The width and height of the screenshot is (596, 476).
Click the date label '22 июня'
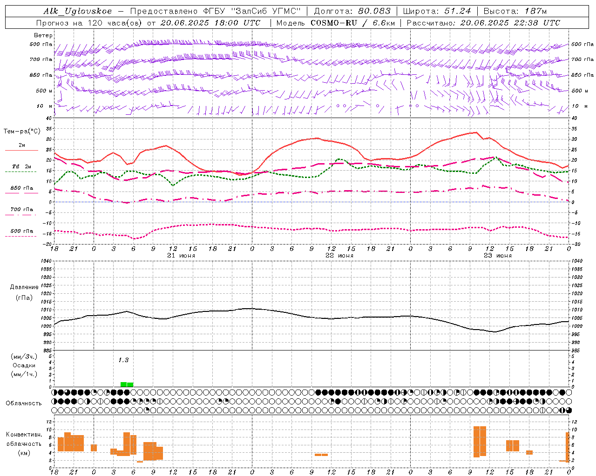(339, 256)
